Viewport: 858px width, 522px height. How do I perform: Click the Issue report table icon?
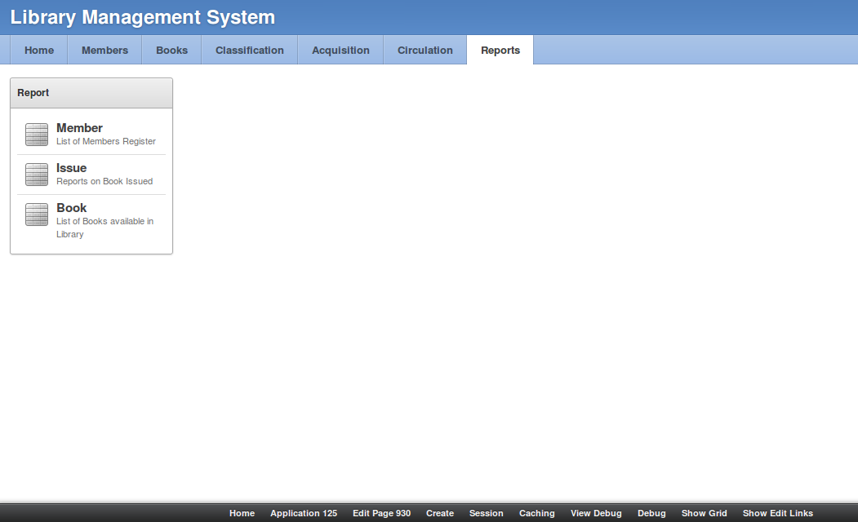pos(37,175)
